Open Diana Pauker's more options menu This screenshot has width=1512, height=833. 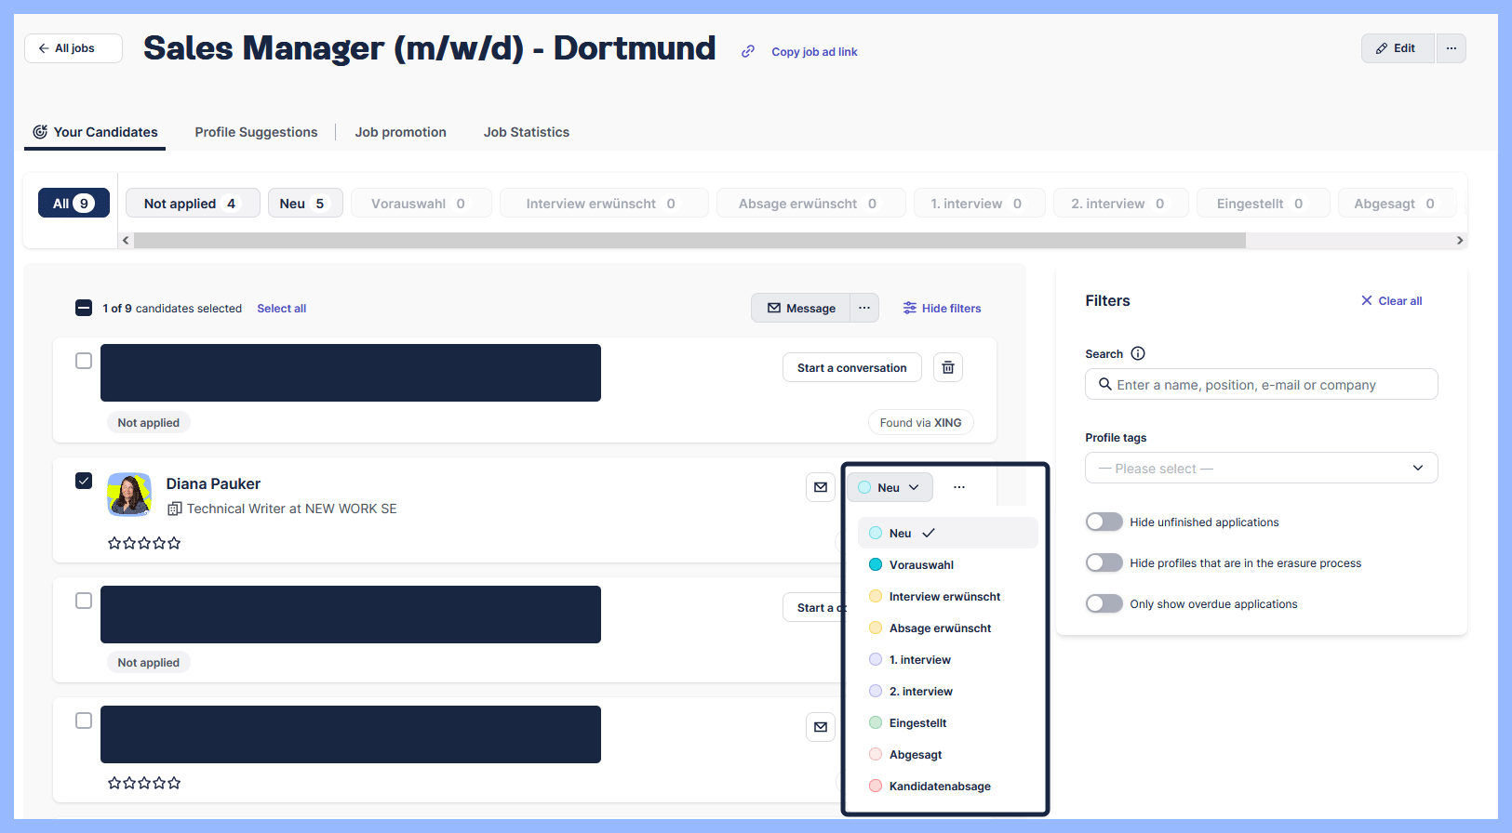click(x=959, y=487)
